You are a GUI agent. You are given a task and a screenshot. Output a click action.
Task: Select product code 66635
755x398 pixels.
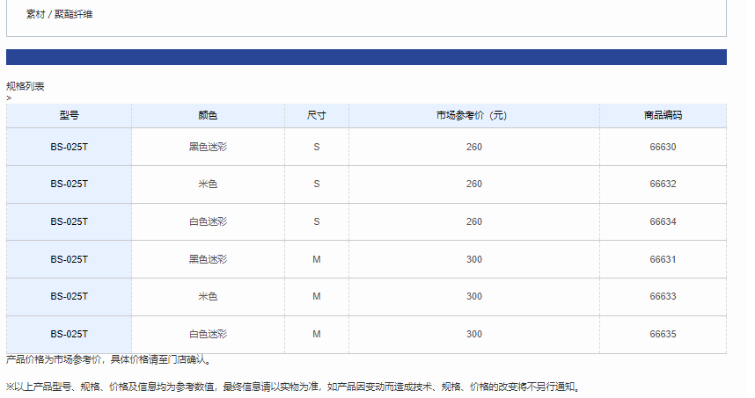point(663,334)
